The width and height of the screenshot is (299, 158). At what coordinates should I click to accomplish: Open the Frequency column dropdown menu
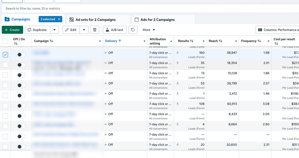tap(268, 41)
